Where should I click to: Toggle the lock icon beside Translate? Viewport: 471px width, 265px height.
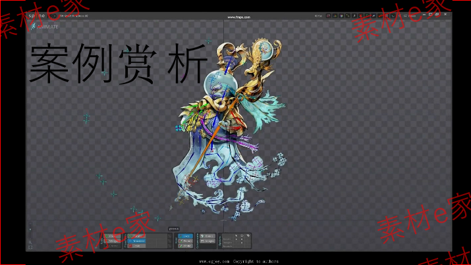pos(169,241)
